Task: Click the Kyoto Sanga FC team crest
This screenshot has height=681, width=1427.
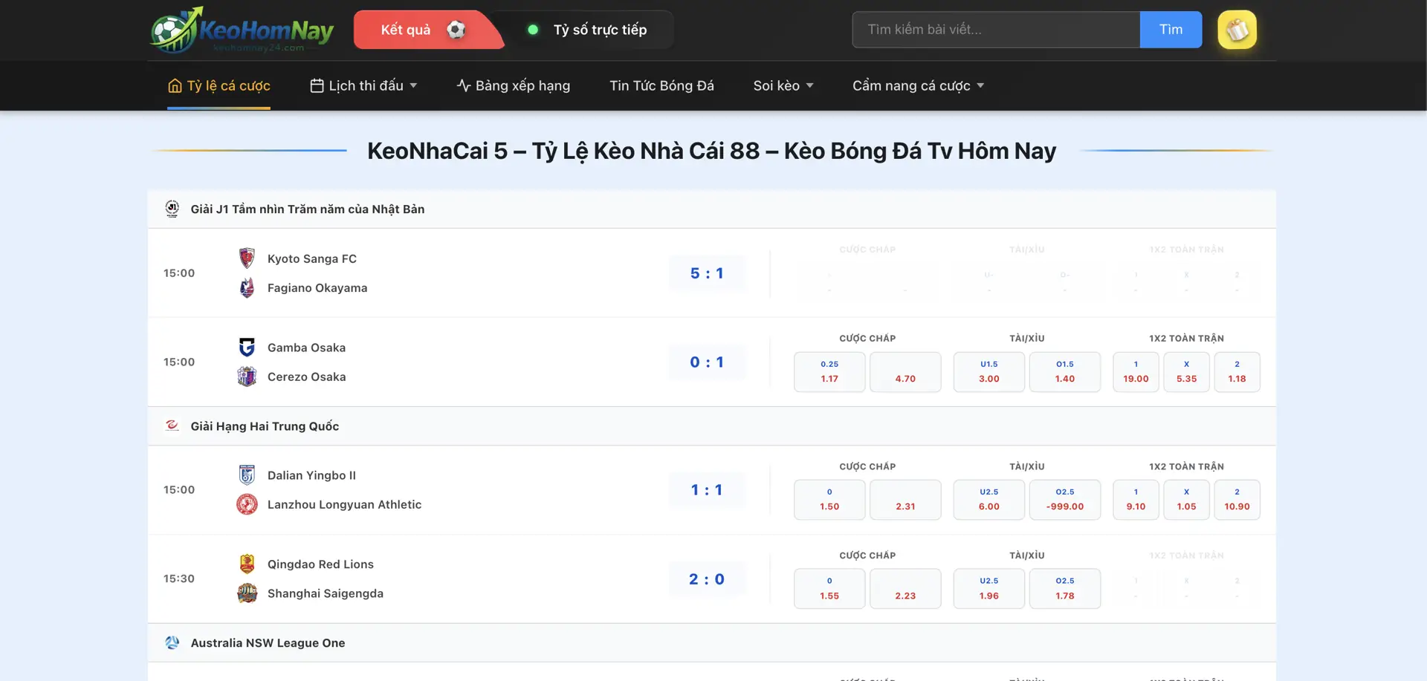Action: click(x=247, y=258)
